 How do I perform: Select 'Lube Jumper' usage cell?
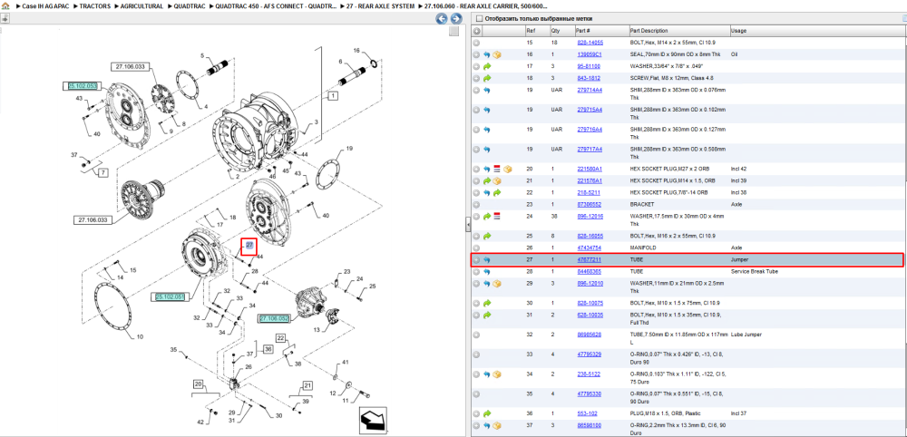[x=745, y=335]
